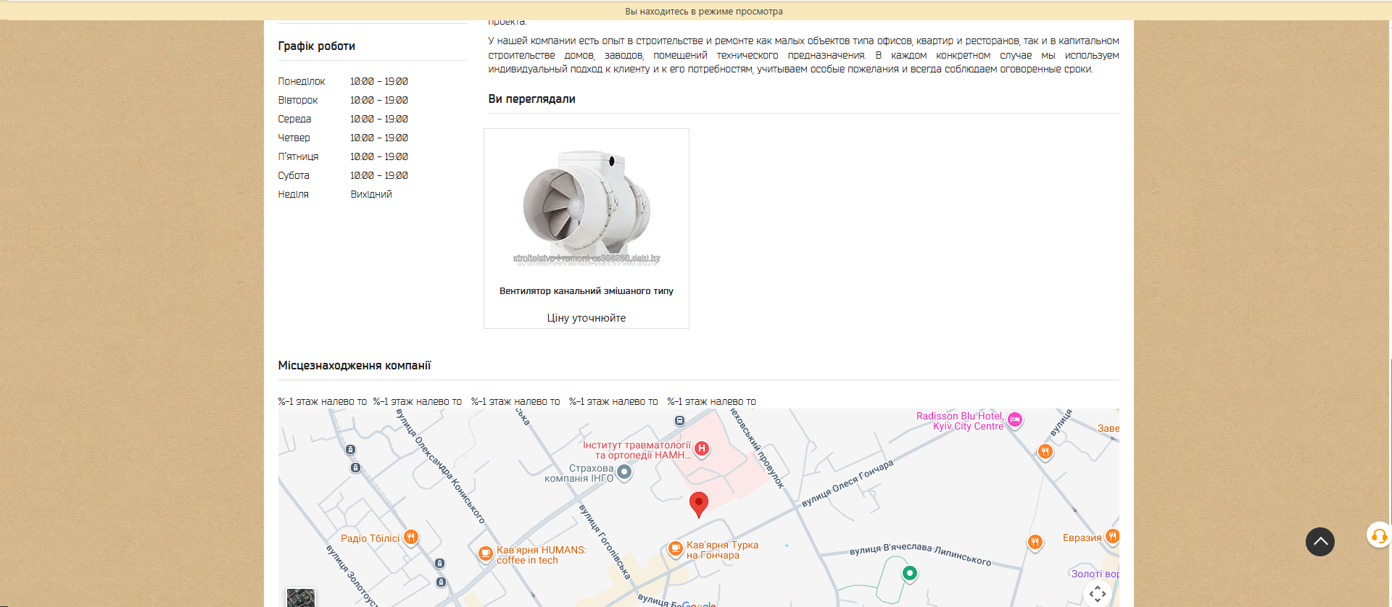Click the page's vertical scrollbar
The width and height of the screenshot is (1392, 607).
tap(1388, 290)
